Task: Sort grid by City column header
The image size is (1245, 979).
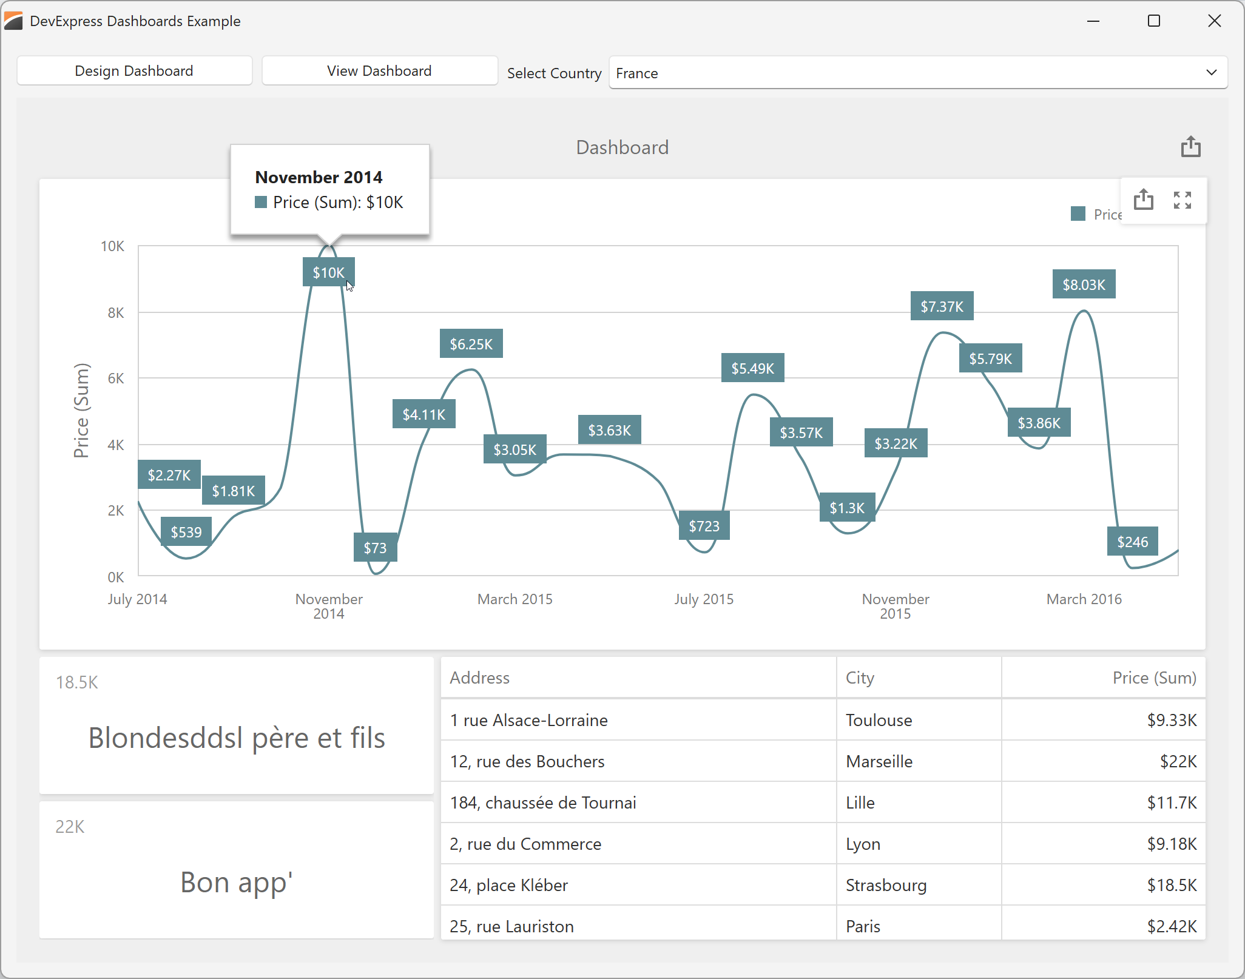Action: (x=919, y=678)
